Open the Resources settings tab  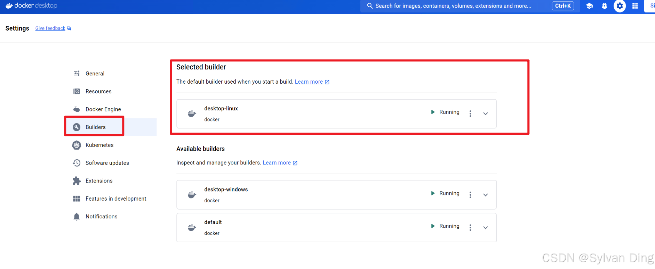click(111, 91)
